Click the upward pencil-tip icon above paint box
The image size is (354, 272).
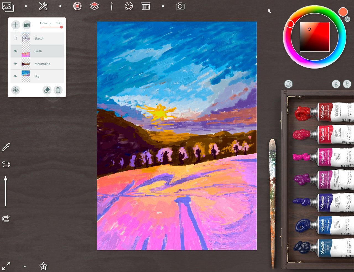(x=336, y=84)
